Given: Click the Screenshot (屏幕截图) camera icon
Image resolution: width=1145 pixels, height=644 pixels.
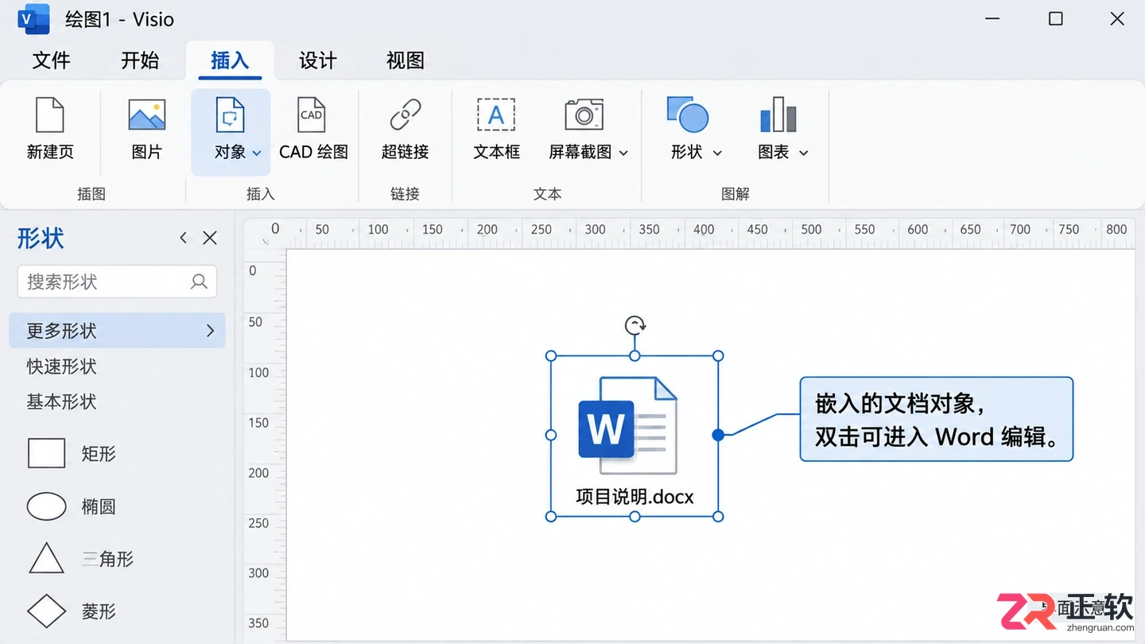Looking at the screenshot, I should pos(584,114).
